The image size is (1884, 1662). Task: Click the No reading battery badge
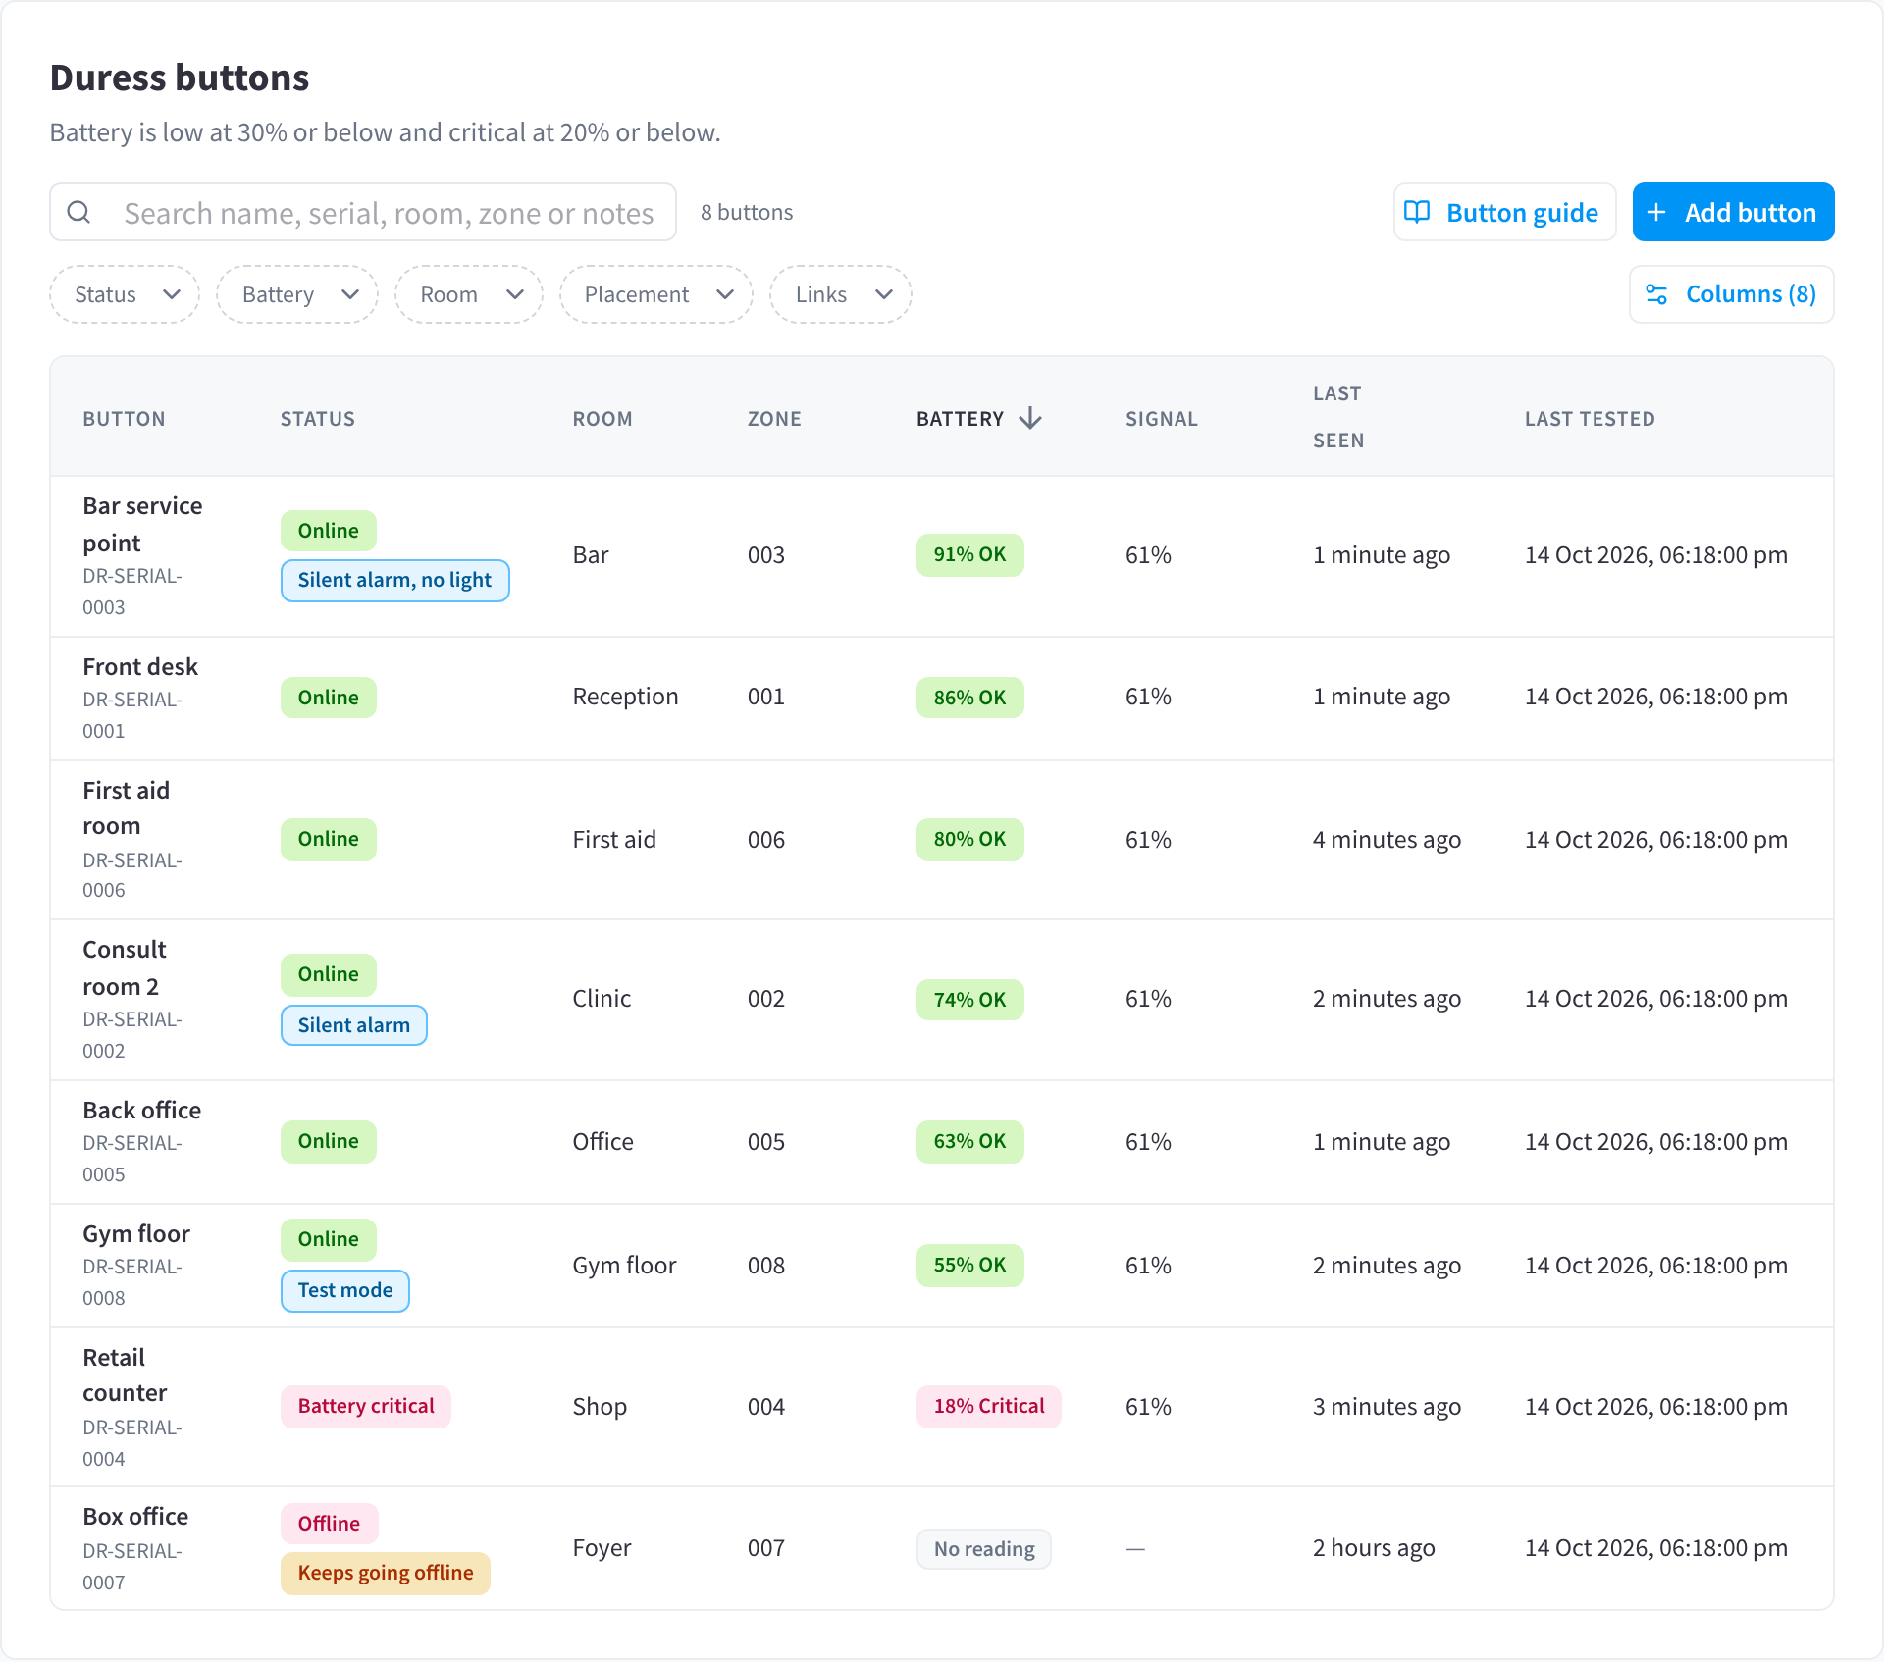point(984,1549)
